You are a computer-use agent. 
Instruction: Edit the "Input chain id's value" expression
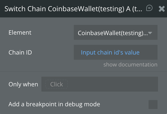(x=110, y=53)
